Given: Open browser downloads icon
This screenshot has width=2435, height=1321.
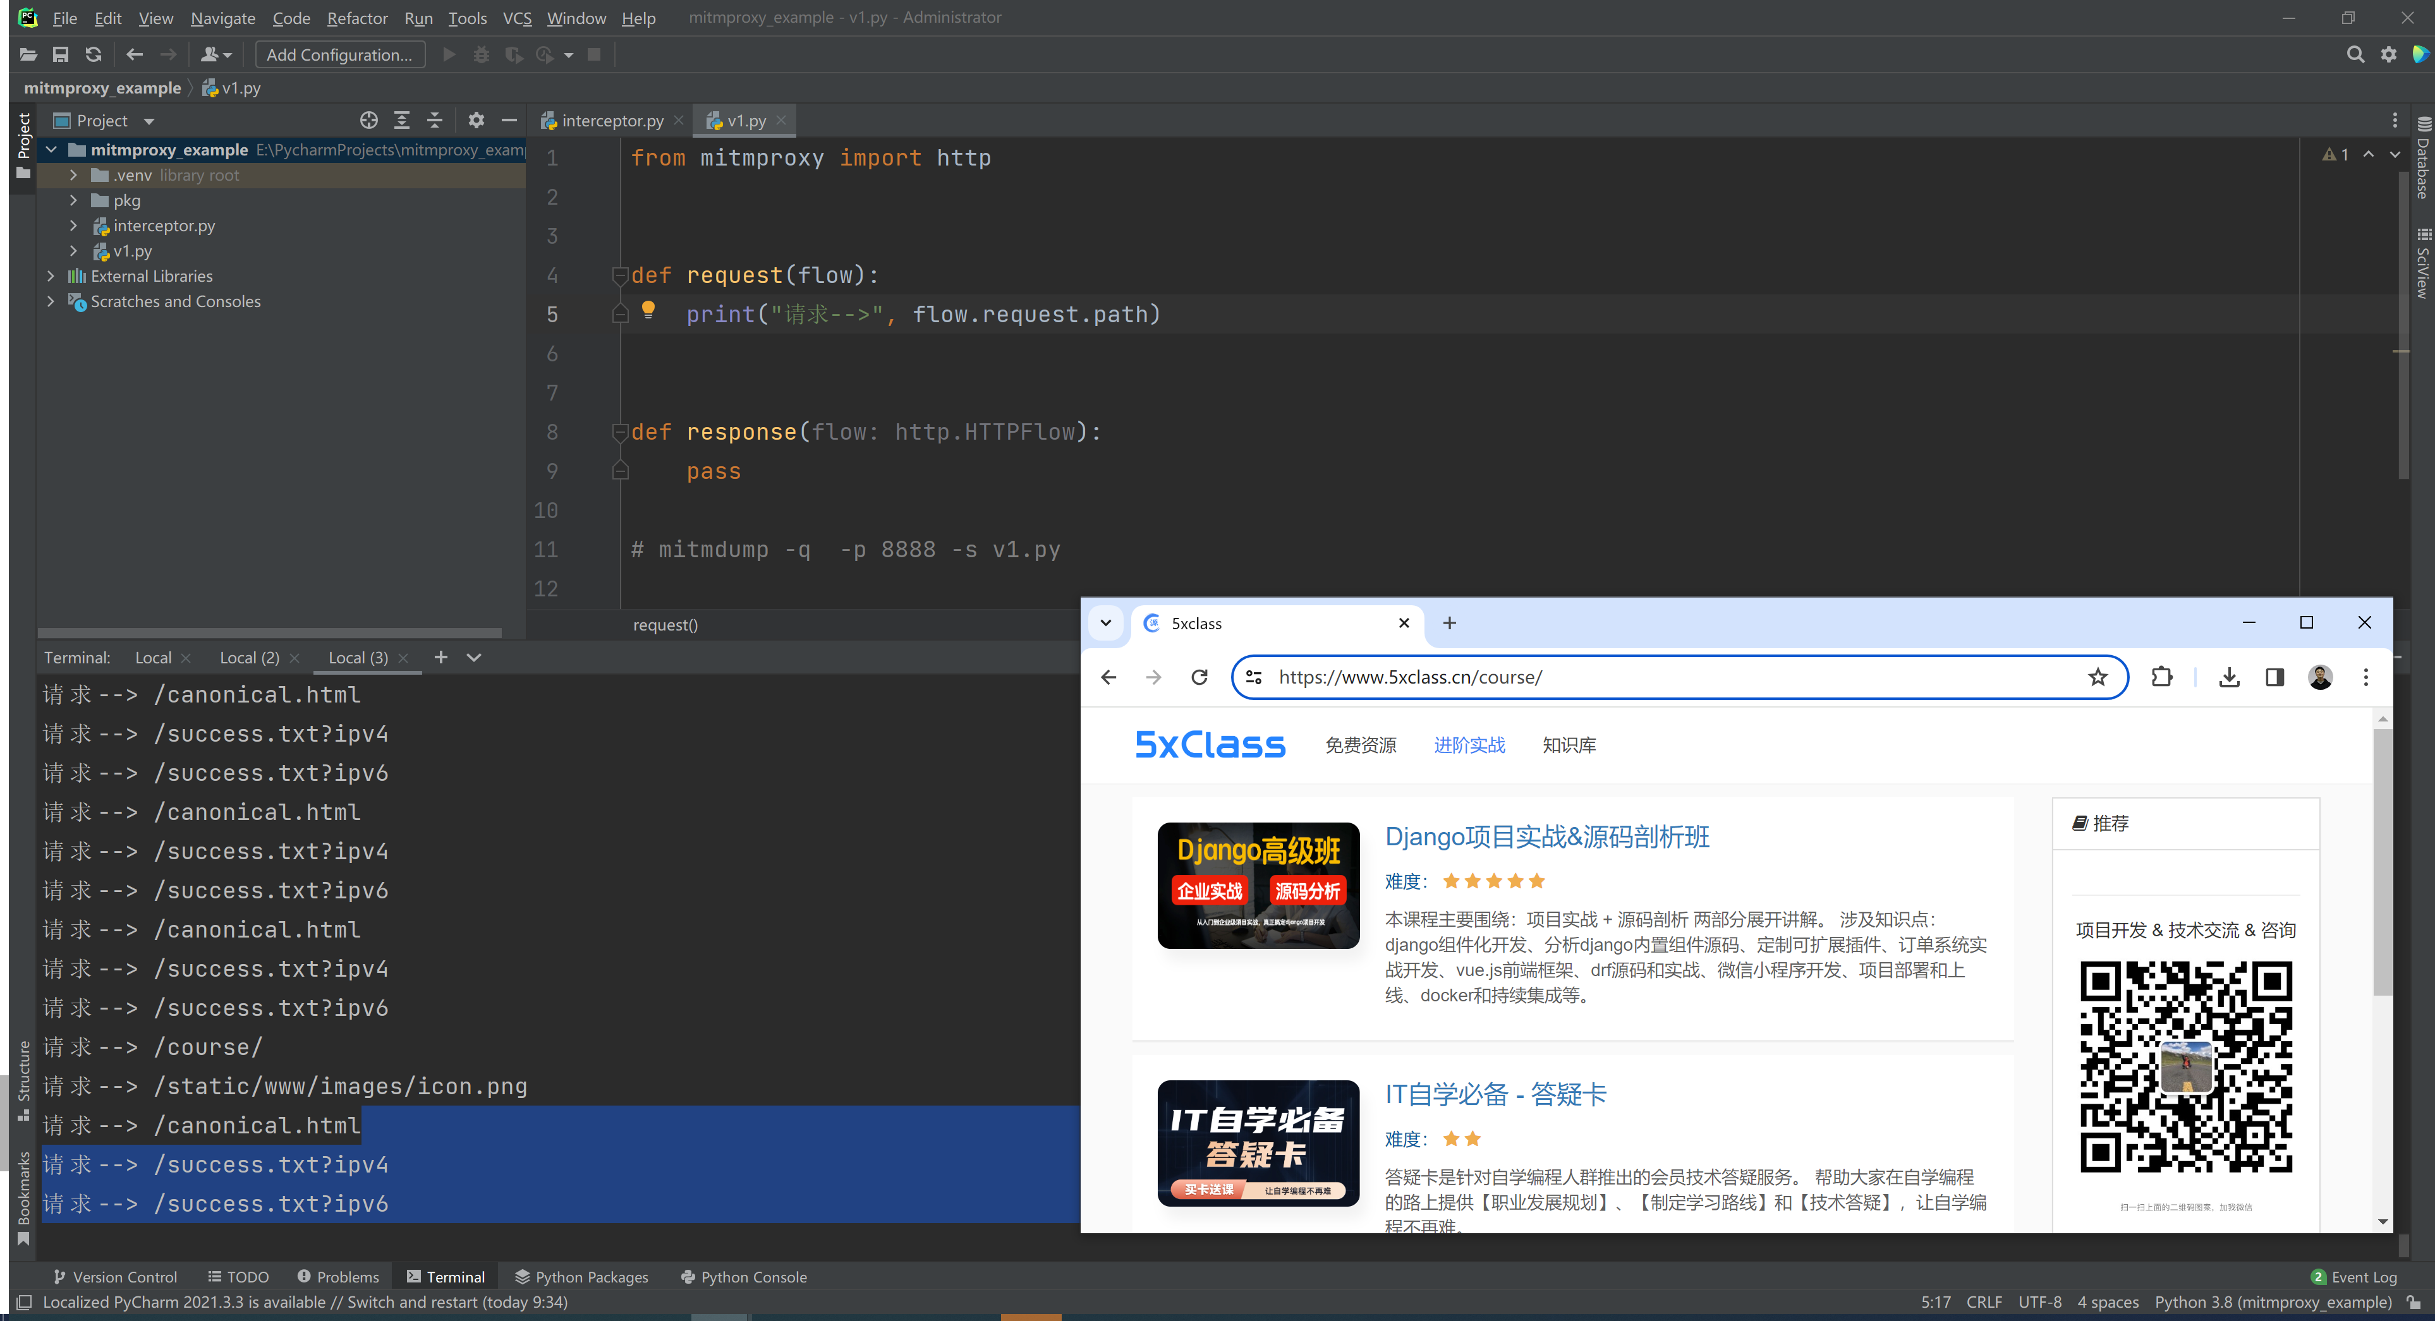Looking at the screenshot, I should click(2229, 677).
